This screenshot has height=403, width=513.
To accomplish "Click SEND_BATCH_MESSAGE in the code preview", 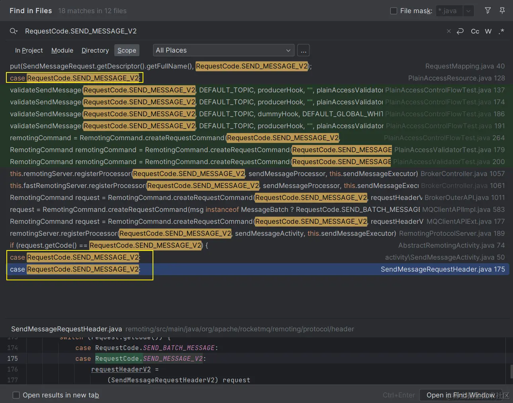I will (x=179, y=348).
